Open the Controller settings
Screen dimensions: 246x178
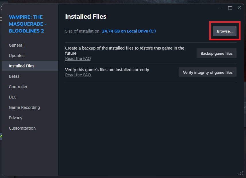[18, 87]
